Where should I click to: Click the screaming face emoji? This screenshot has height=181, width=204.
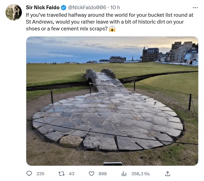112,29
